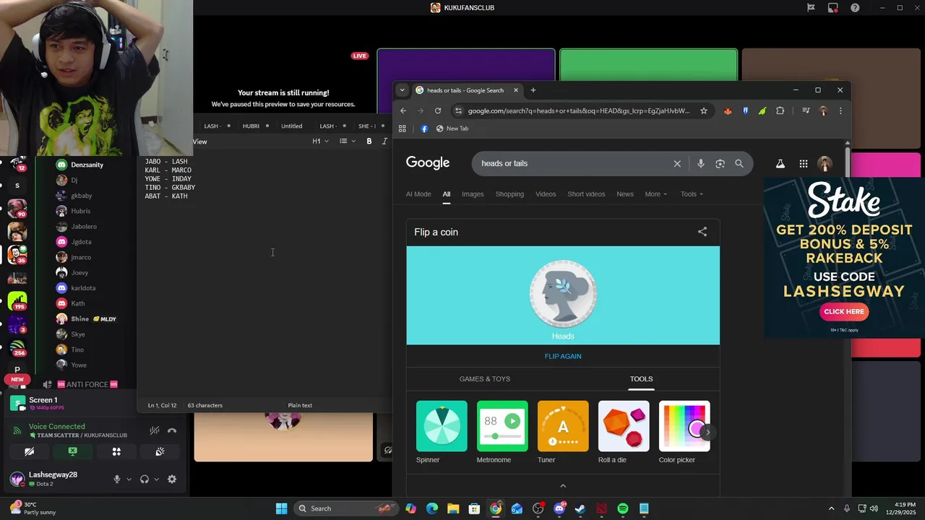
Task: Open Steam from the taskbar
Action: (580, 508)
